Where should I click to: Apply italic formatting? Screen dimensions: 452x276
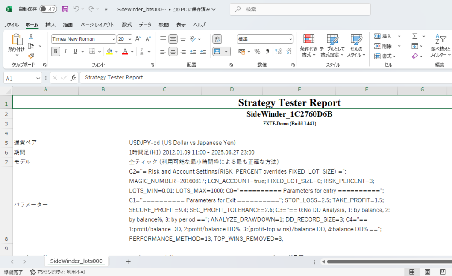(65, 51)
